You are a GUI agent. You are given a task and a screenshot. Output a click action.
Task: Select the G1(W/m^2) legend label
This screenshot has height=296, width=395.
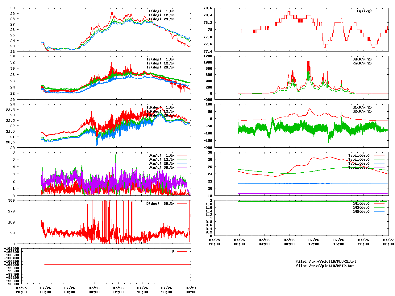pyautogui.click(x=362, y=107)
